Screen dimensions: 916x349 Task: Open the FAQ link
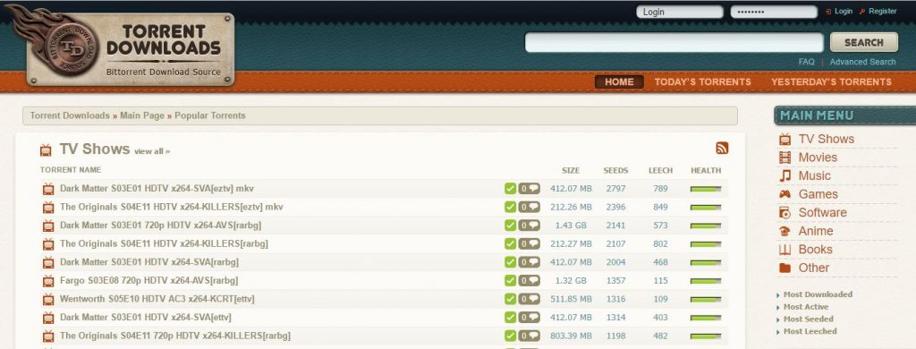coord(806,62)
